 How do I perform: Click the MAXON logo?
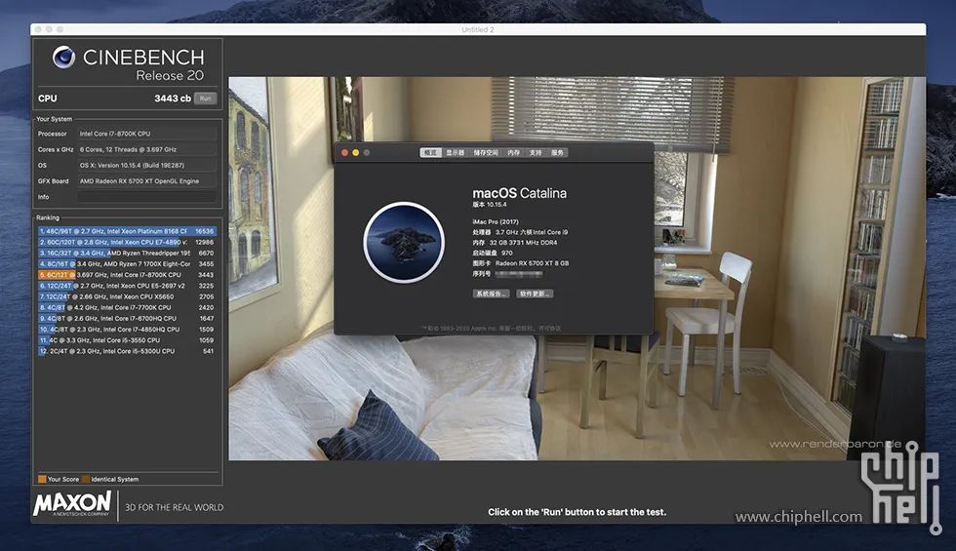[x=72, y=505]
